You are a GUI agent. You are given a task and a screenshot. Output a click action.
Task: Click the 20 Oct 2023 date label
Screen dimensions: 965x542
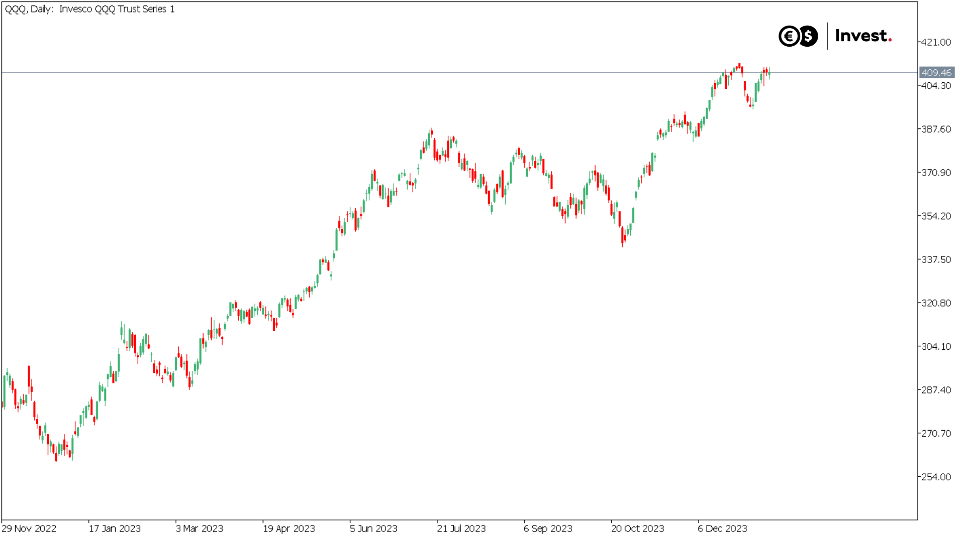click(x=637, y=528)
